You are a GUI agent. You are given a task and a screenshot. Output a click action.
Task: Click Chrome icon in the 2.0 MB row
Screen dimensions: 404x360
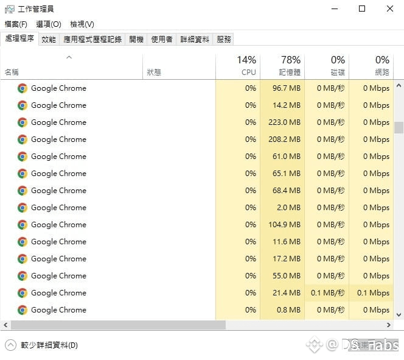(x=23, y=208)
